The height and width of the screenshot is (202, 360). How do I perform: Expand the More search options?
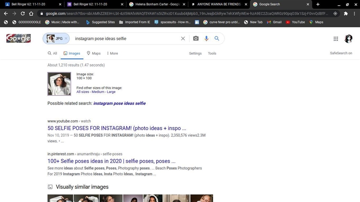[112, 53]
